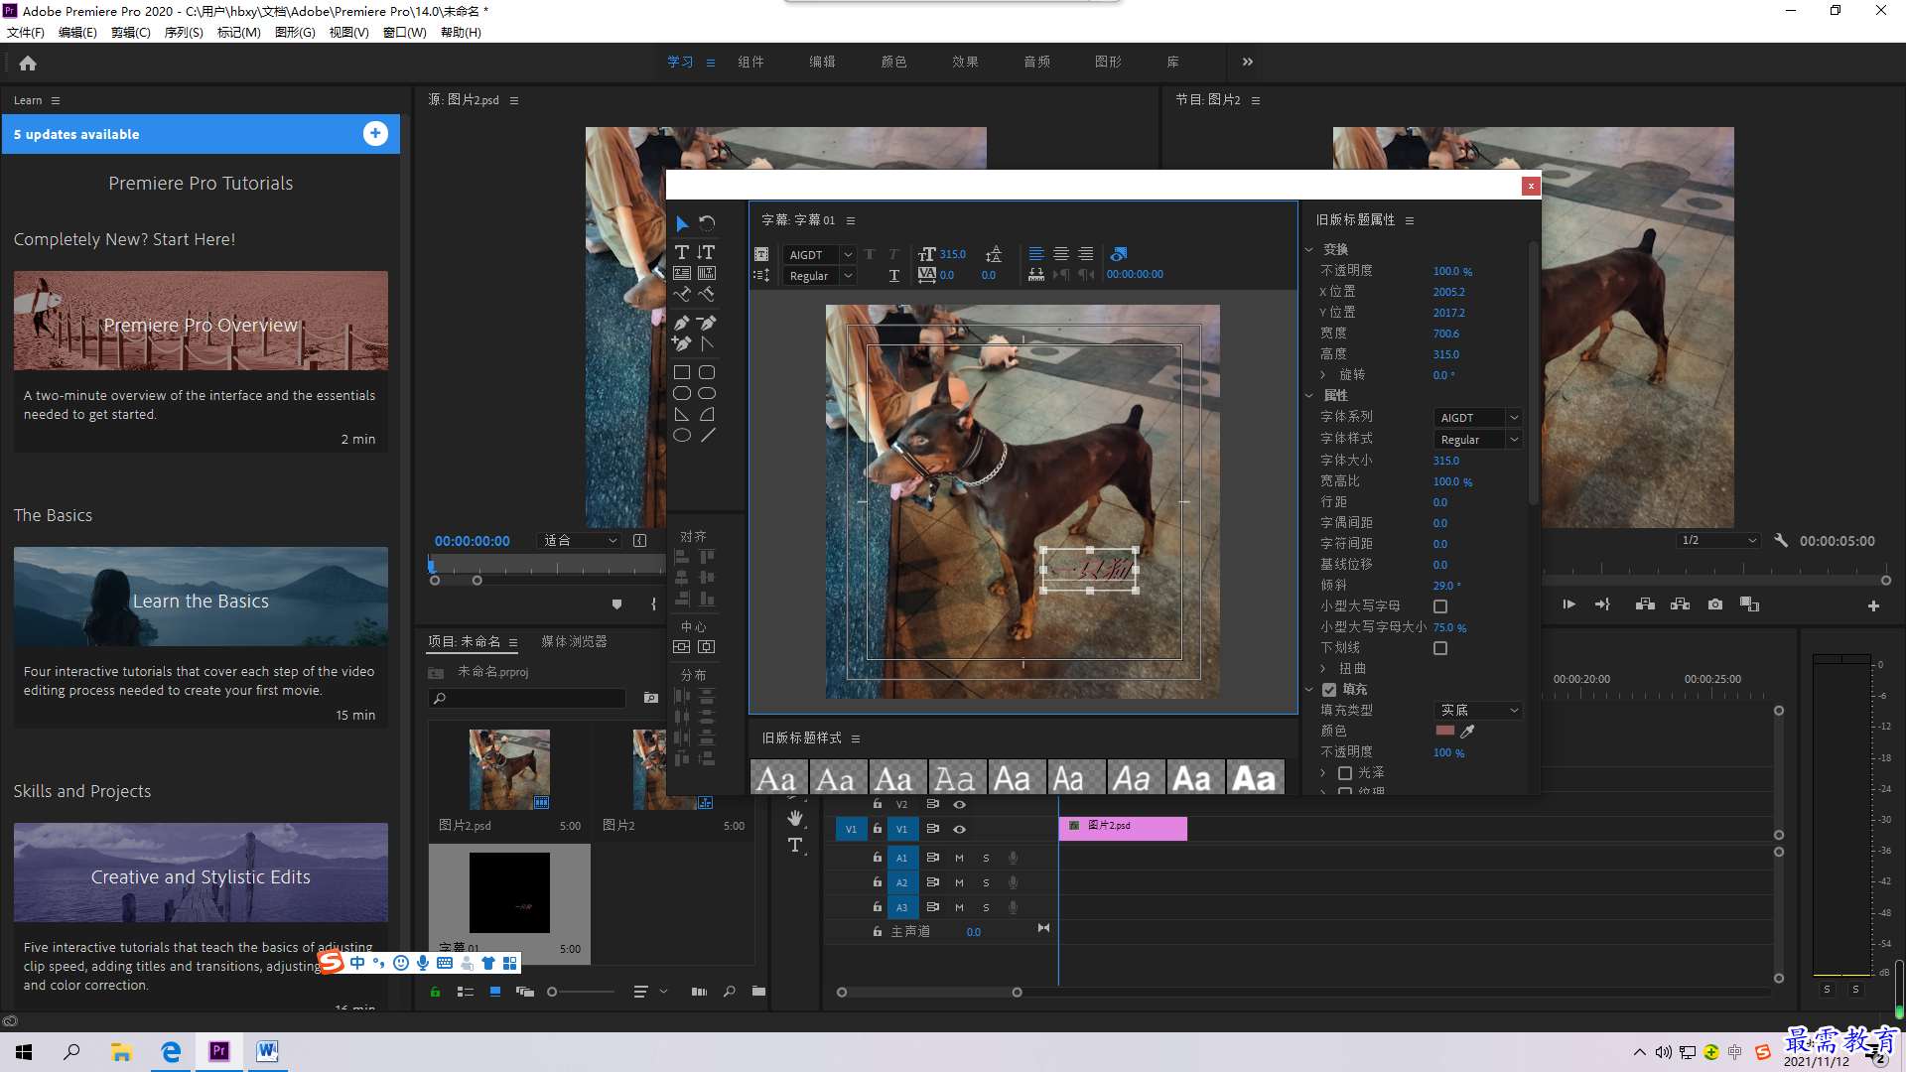Switch to the Editing (编辑) workspace tab

822,62
